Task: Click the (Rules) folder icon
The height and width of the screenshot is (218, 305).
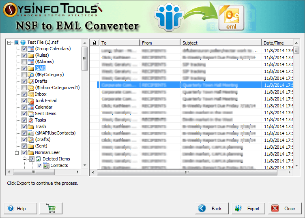Action: click(x=31, y=56)
